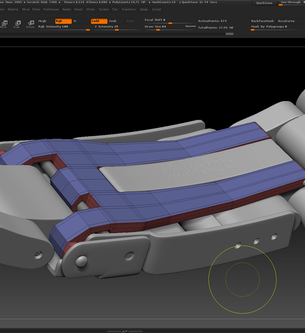Open the Movie menu

pos(26,9)
